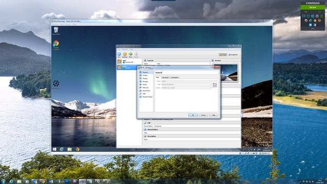Click the guest Windows Start button
This screenshot has height=184, width=327.
pos(55,149)
